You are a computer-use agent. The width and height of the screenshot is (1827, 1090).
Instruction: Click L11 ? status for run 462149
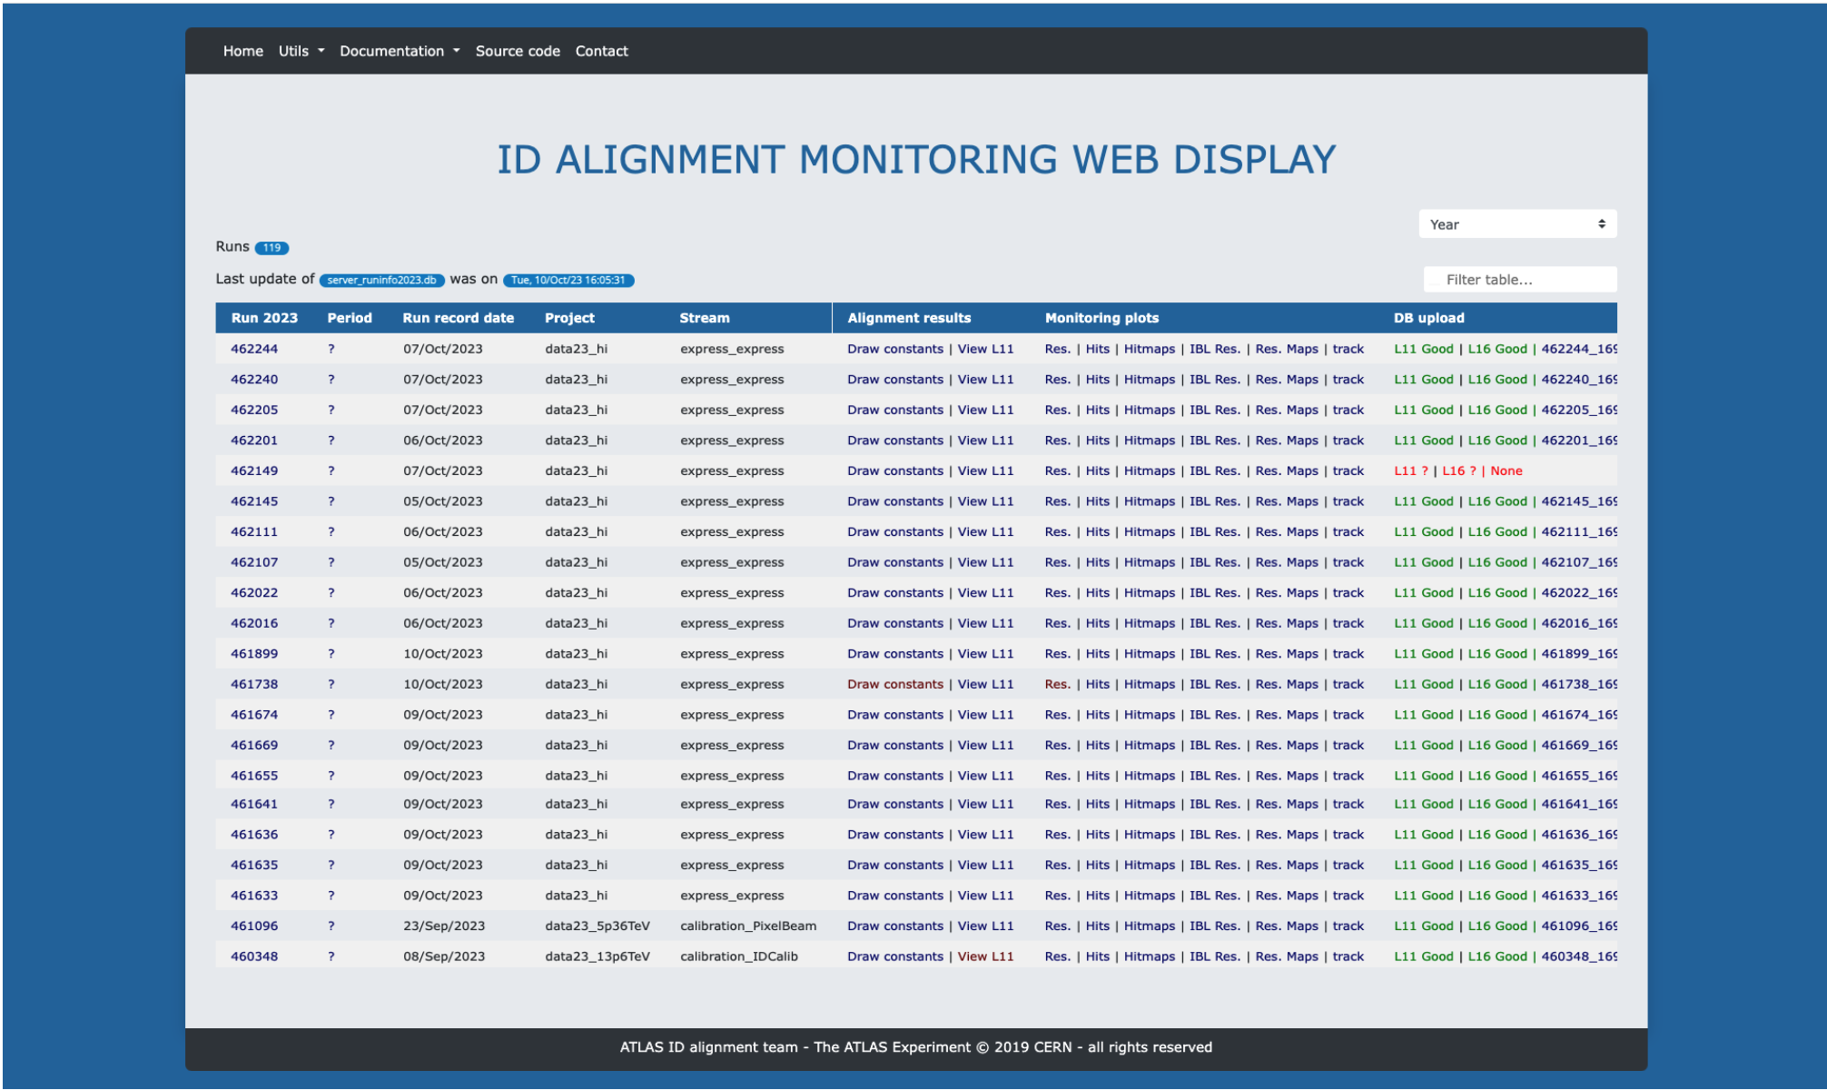coord(1411,471)
